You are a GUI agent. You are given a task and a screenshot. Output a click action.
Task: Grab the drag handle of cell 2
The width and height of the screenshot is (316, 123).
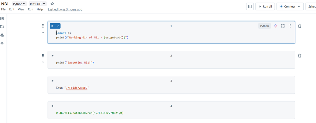coord(43,56)
